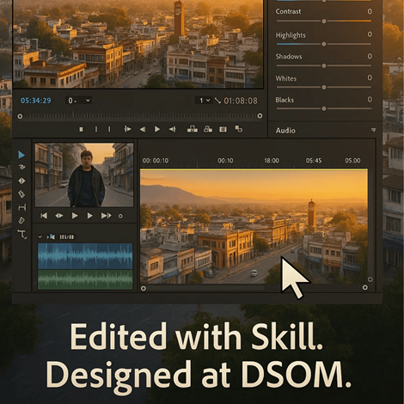Viewport: 404px width, 404px height.
Task: Open the '1' playback resolution dropdown
Action: [204, 101]
